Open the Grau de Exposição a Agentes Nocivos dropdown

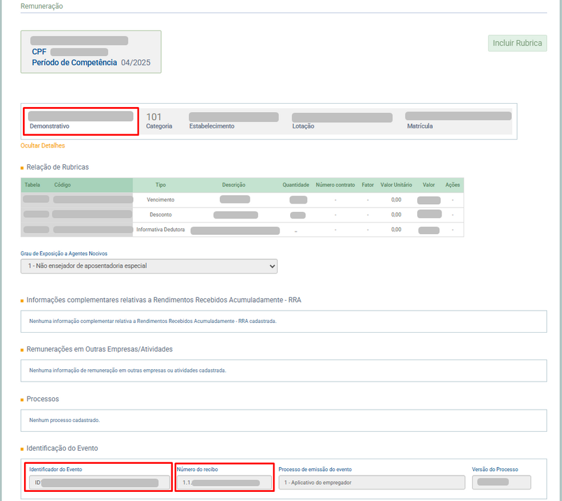point(149,266)
